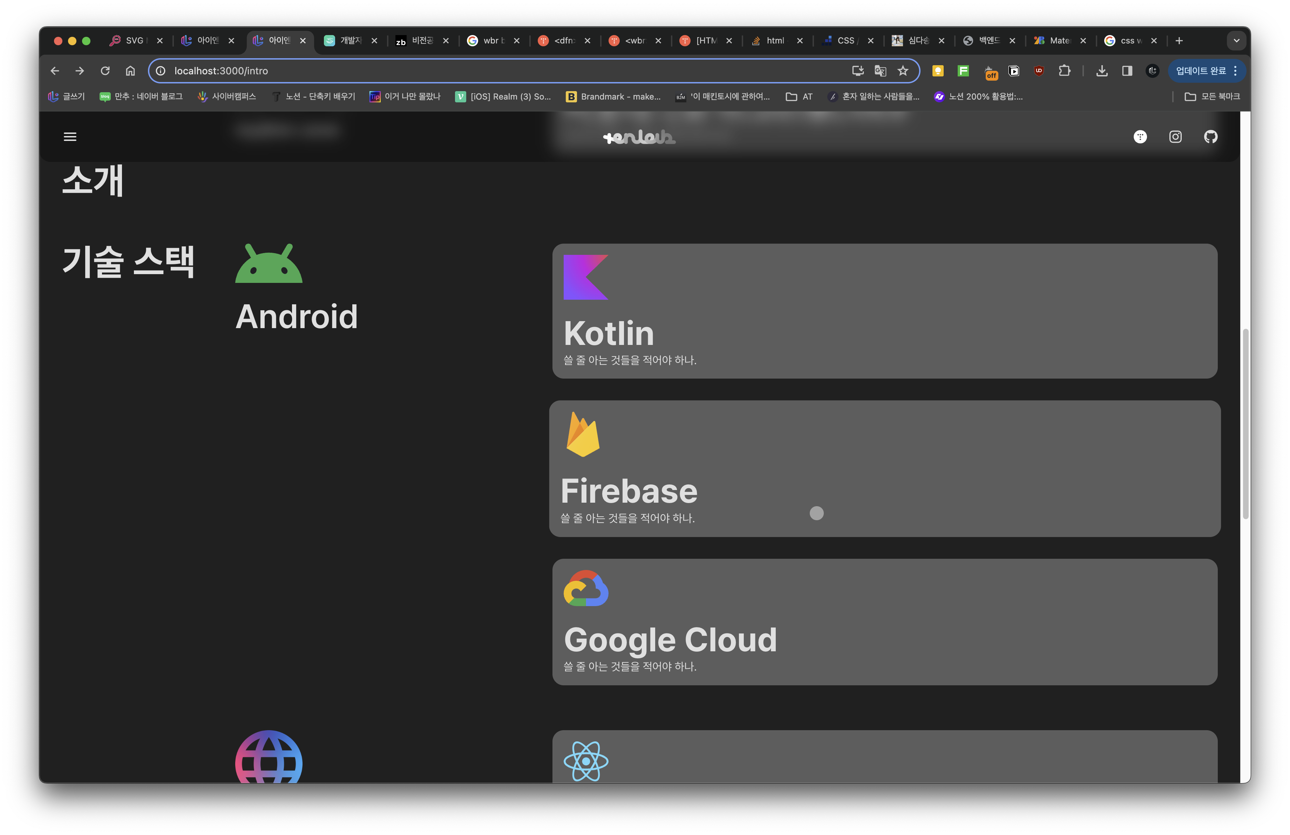Expand the tab search dropdown arrow
This screenshot has width=1290, height=835.
(1236, 41)
